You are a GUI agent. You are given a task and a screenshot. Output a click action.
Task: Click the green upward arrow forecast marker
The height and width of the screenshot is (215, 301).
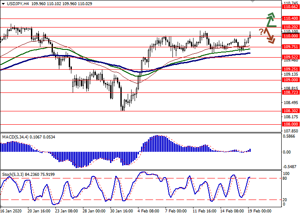[270, 20]
